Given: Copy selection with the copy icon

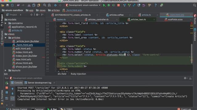Looking at the screenshot, I should 34,5.
